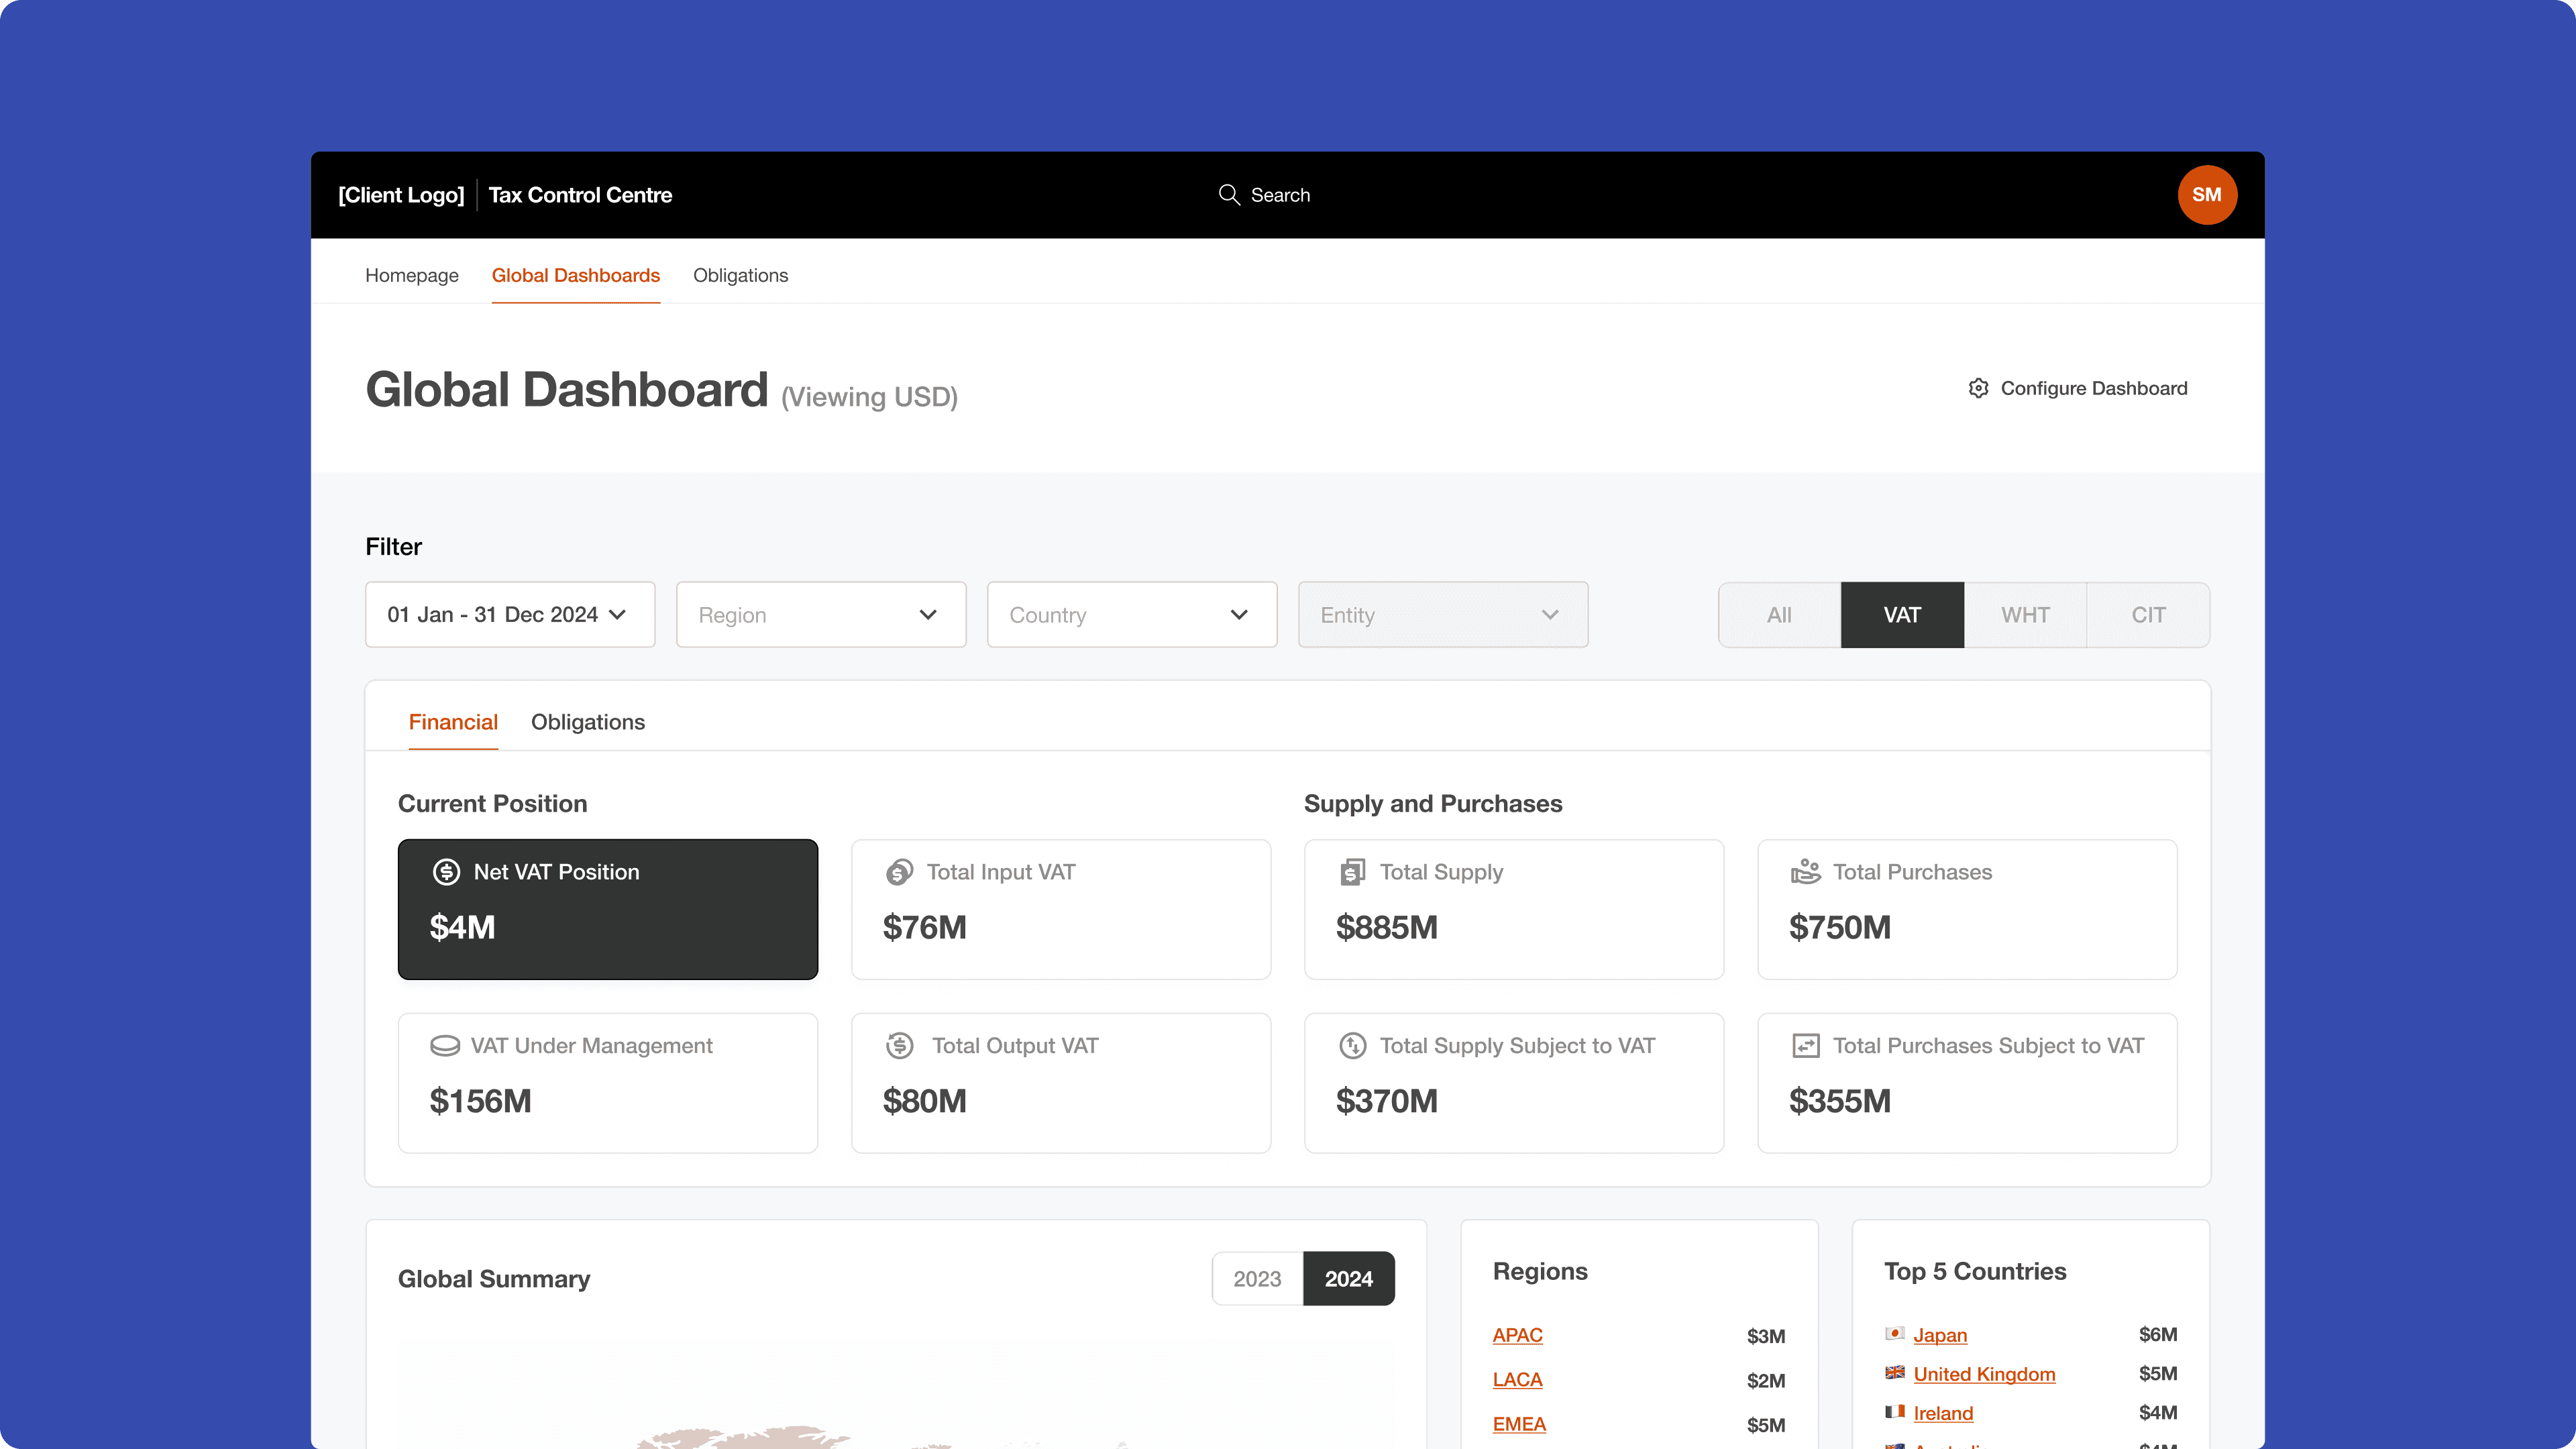Image resolution: width=2576 pixels, height=1449 pixels.
Task: Open the Global Dashboards nav tab
Action: click(x=576, y=275)
